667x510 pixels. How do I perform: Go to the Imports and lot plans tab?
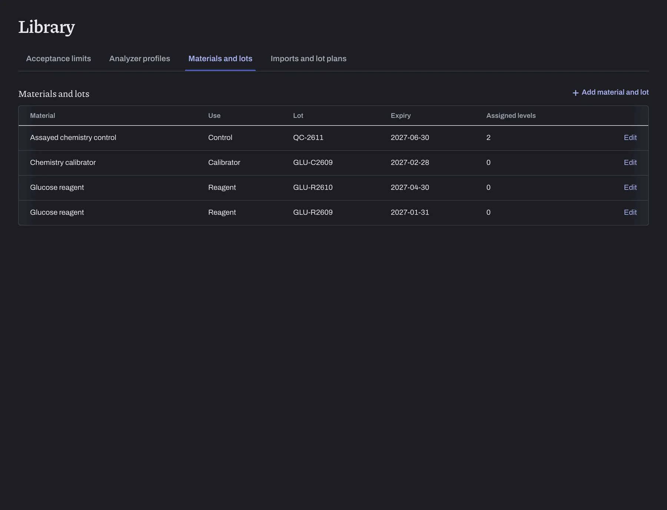coord(308,58)
